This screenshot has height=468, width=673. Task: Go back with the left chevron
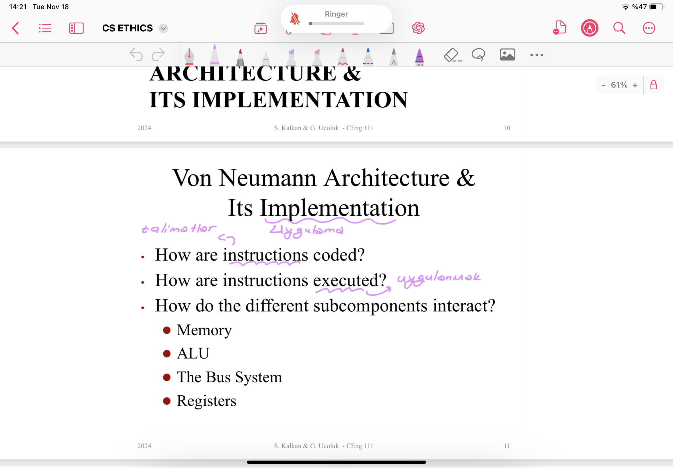(15, 28)
